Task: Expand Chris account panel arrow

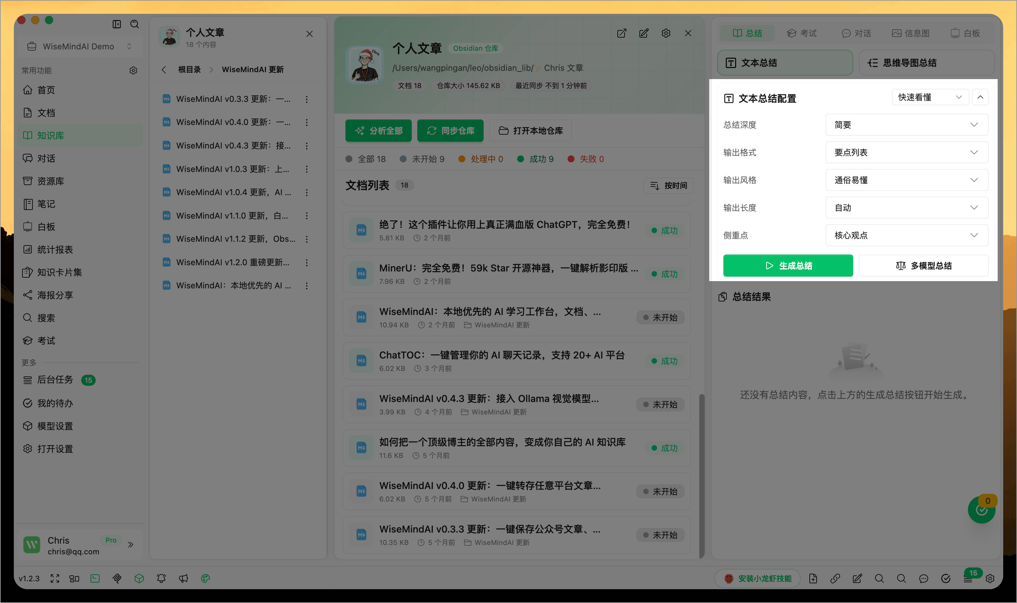Action: (131, 545)
